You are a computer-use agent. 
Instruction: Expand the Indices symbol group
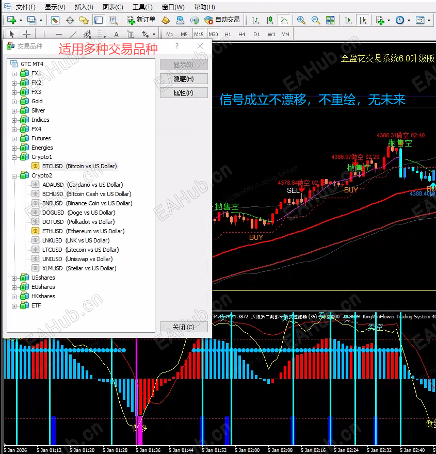pos(14,120)
